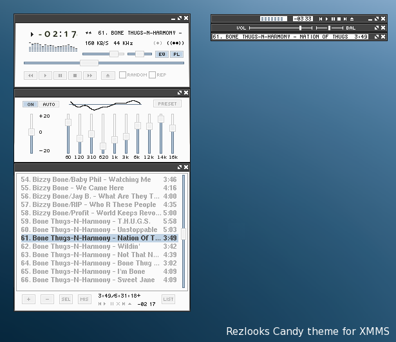Click next track icon in shaded player bar
Image resolution: width=396 pixels, height=342 pixels.
click(x=345, y=19)
